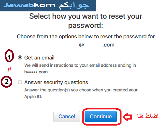This screenshot has height=136, width=160.
Task: Click the Cancel button
Action: (67, 116)
